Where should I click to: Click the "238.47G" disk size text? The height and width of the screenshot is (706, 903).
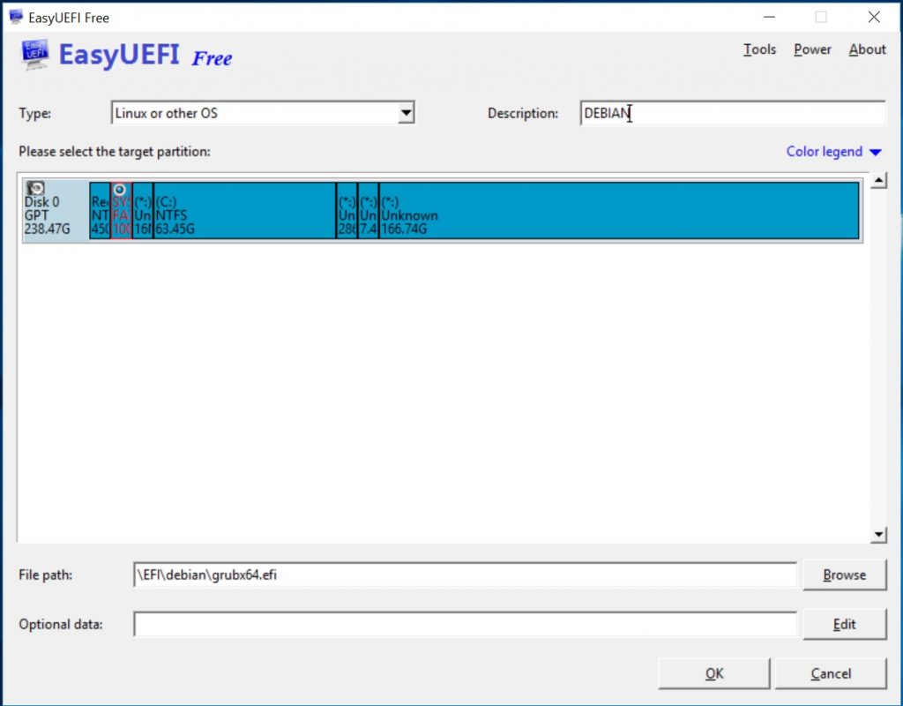48,229
